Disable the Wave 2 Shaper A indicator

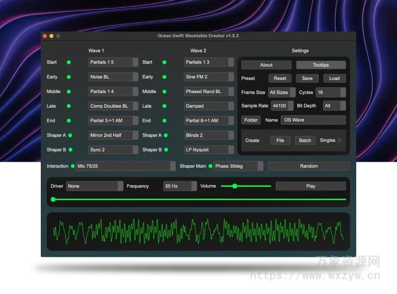point(166,136)
